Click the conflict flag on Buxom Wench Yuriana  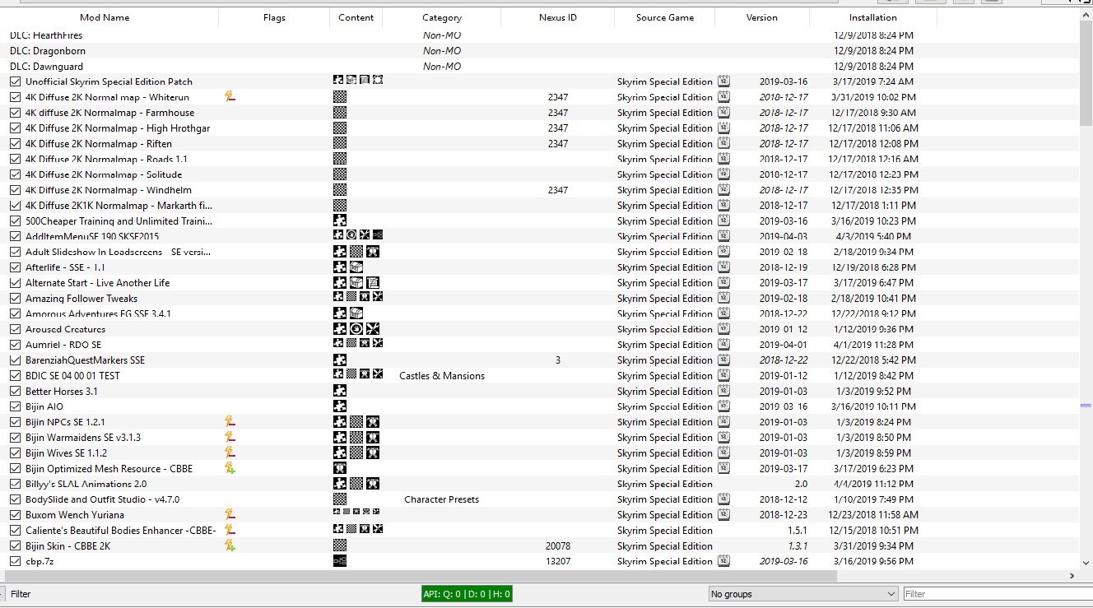tap(230, 515)
